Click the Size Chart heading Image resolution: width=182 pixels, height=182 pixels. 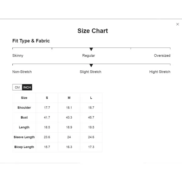pos(93,31)
